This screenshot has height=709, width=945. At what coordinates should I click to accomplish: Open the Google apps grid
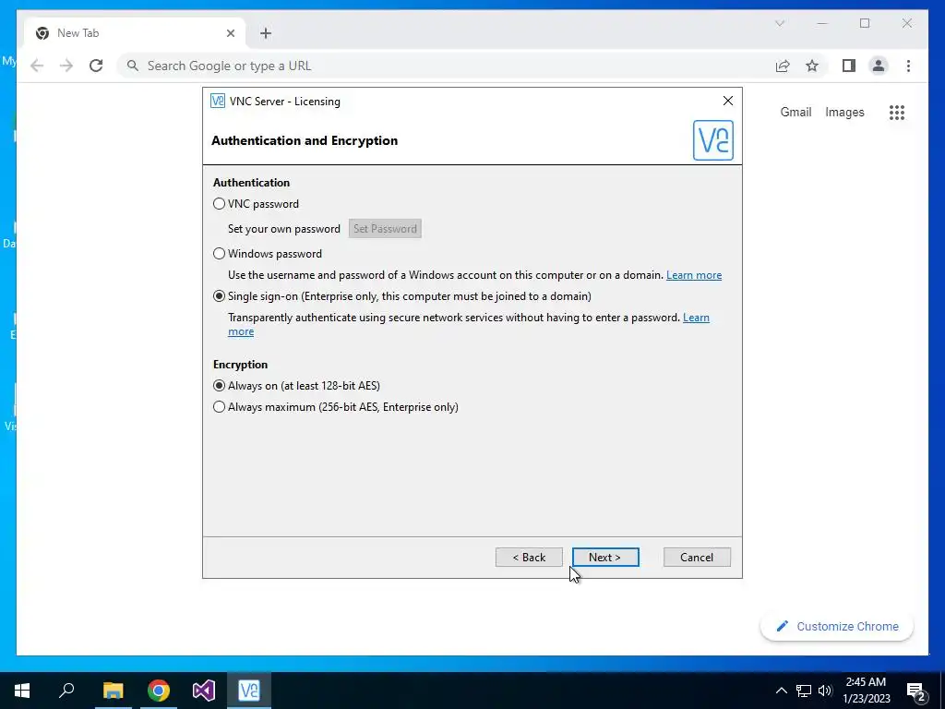[897, 112]
